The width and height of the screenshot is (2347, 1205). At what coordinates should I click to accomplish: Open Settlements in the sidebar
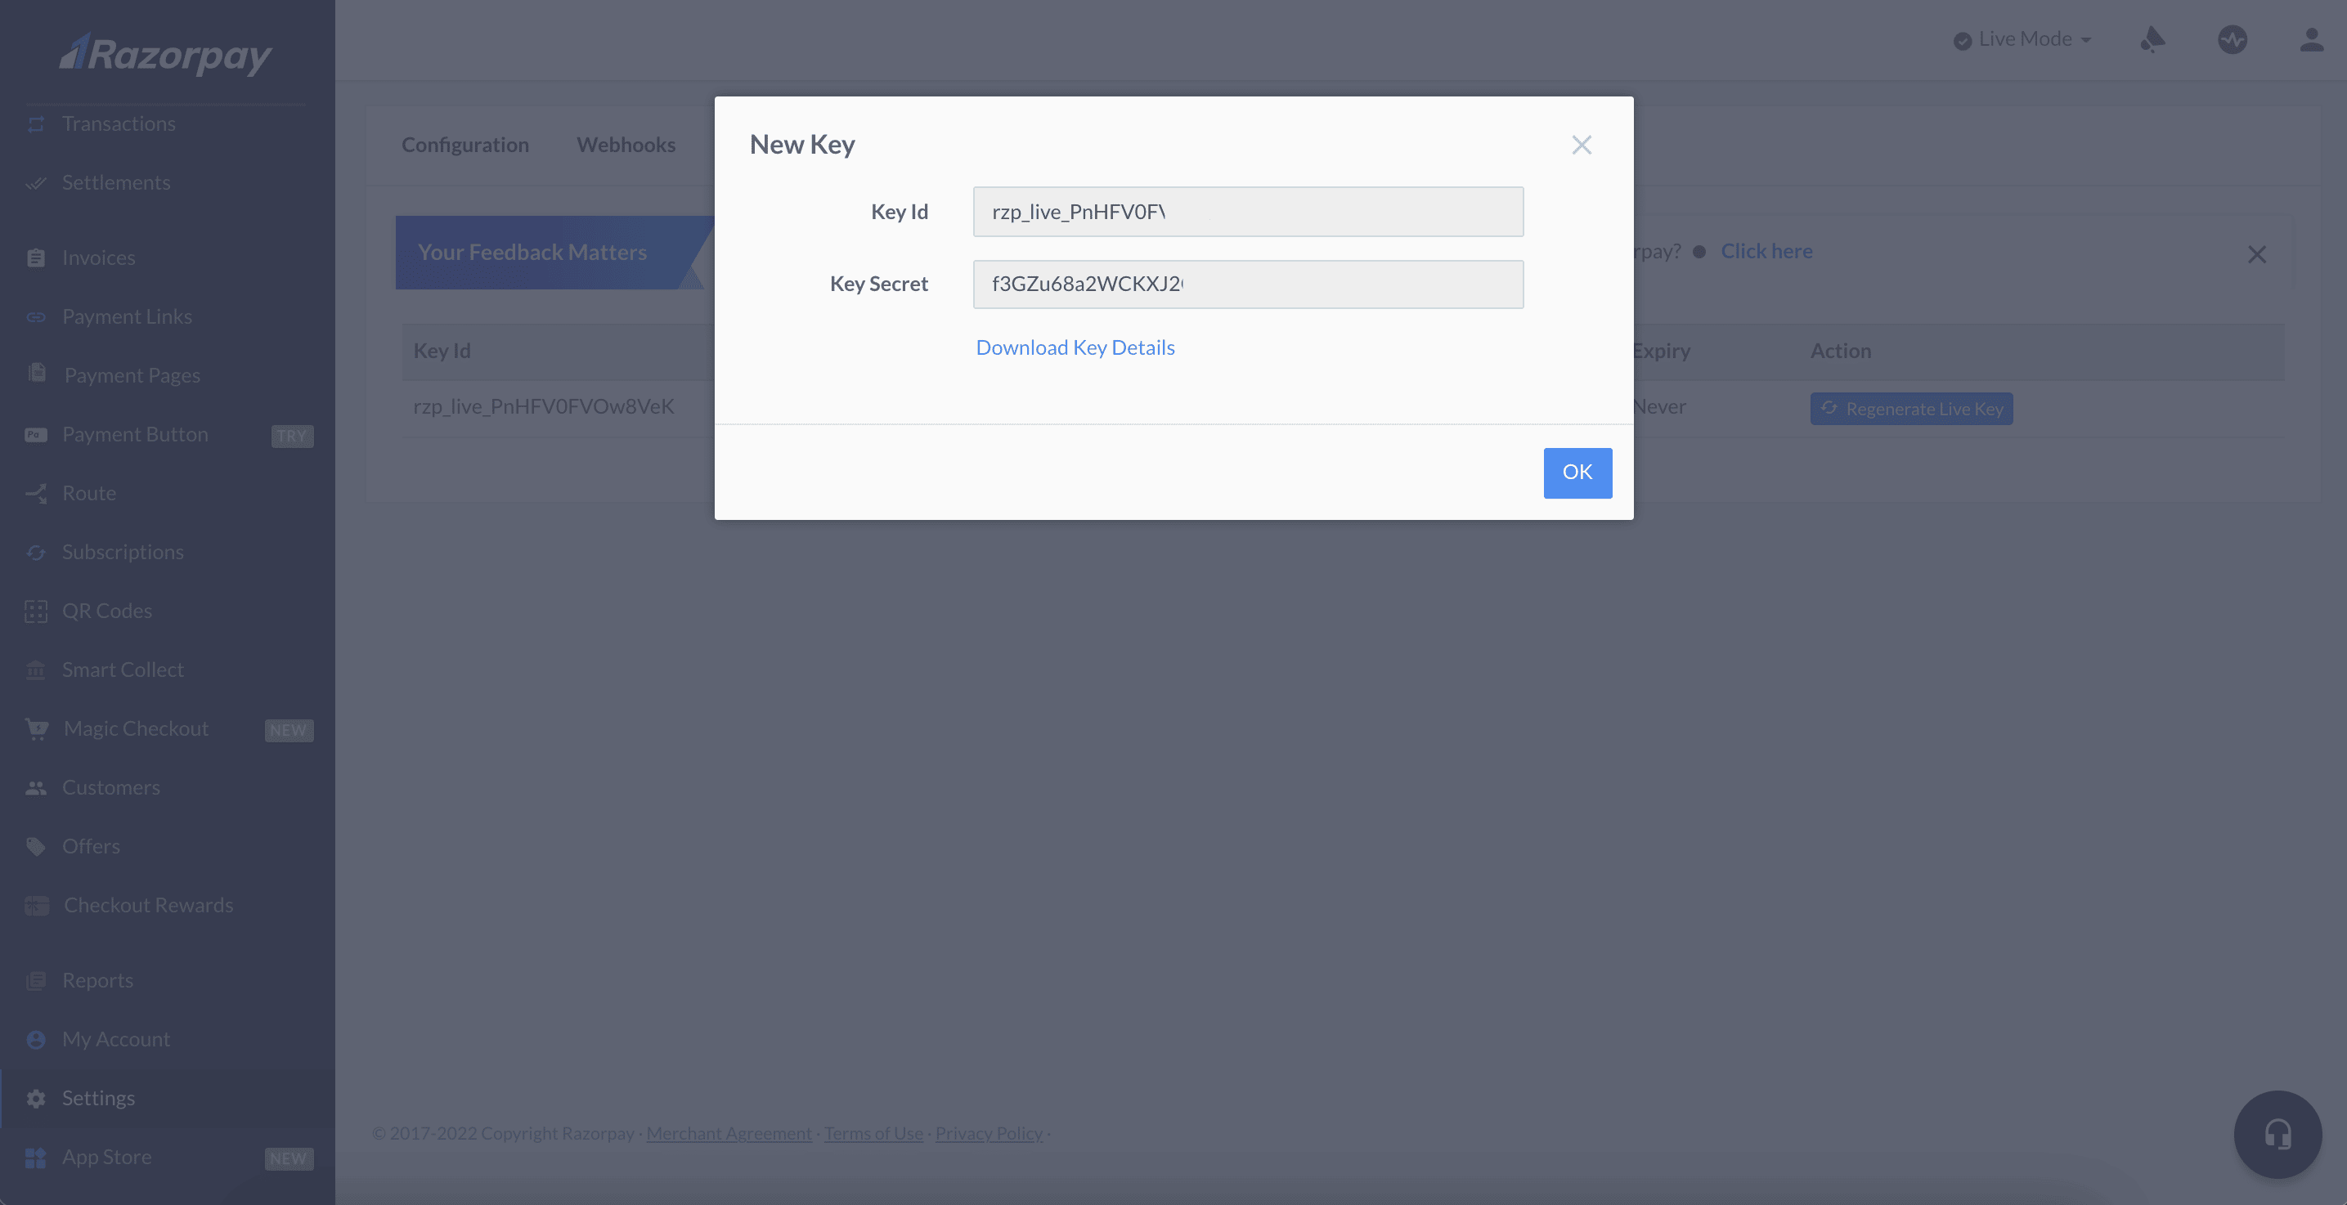click(115, 183)
